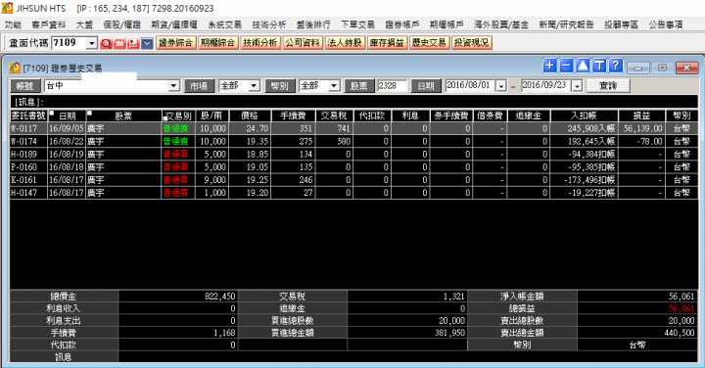Open the 期貨/選擇權 menu
Screen dimensions: 705x368
tap(174, 24)
